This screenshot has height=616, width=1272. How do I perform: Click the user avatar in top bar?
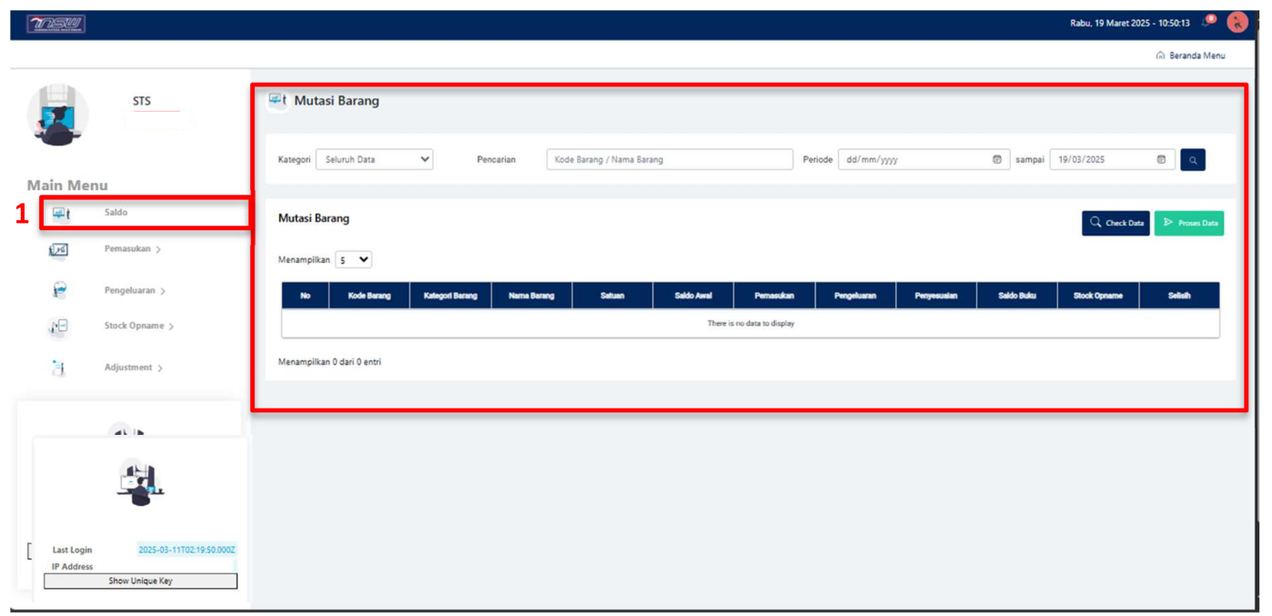(1237, 23)
